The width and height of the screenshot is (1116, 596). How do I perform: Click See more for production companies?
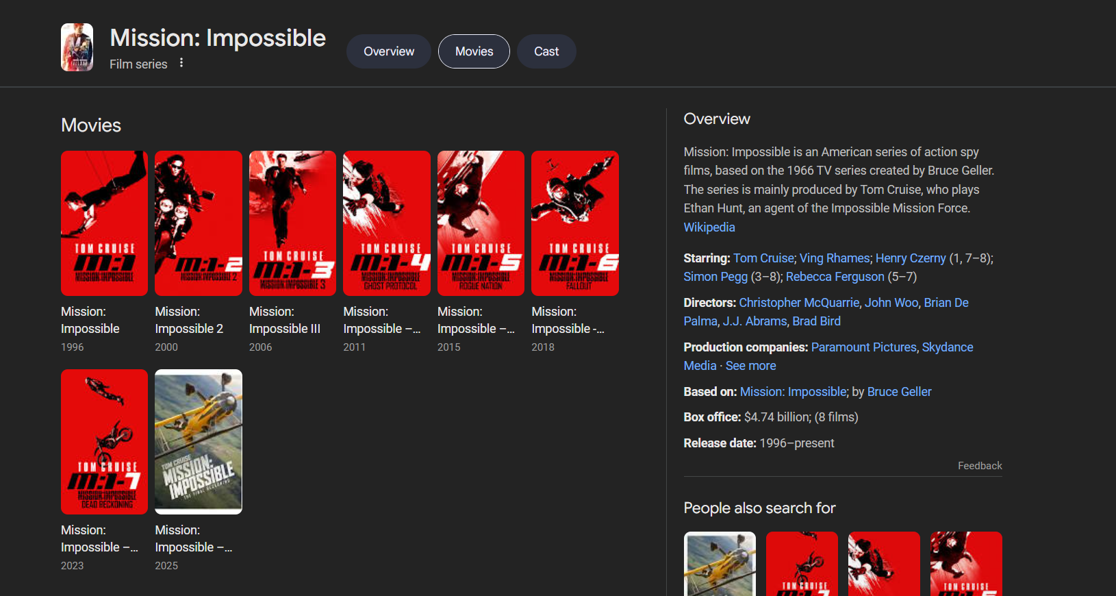pos(751,366)
